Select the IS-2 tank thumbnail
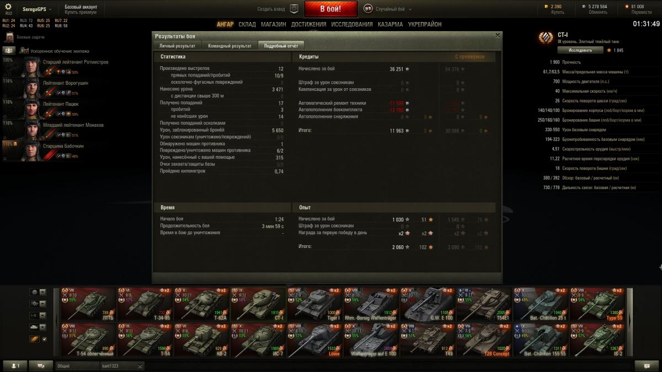662x372 pixels. (x=597, y=339)
